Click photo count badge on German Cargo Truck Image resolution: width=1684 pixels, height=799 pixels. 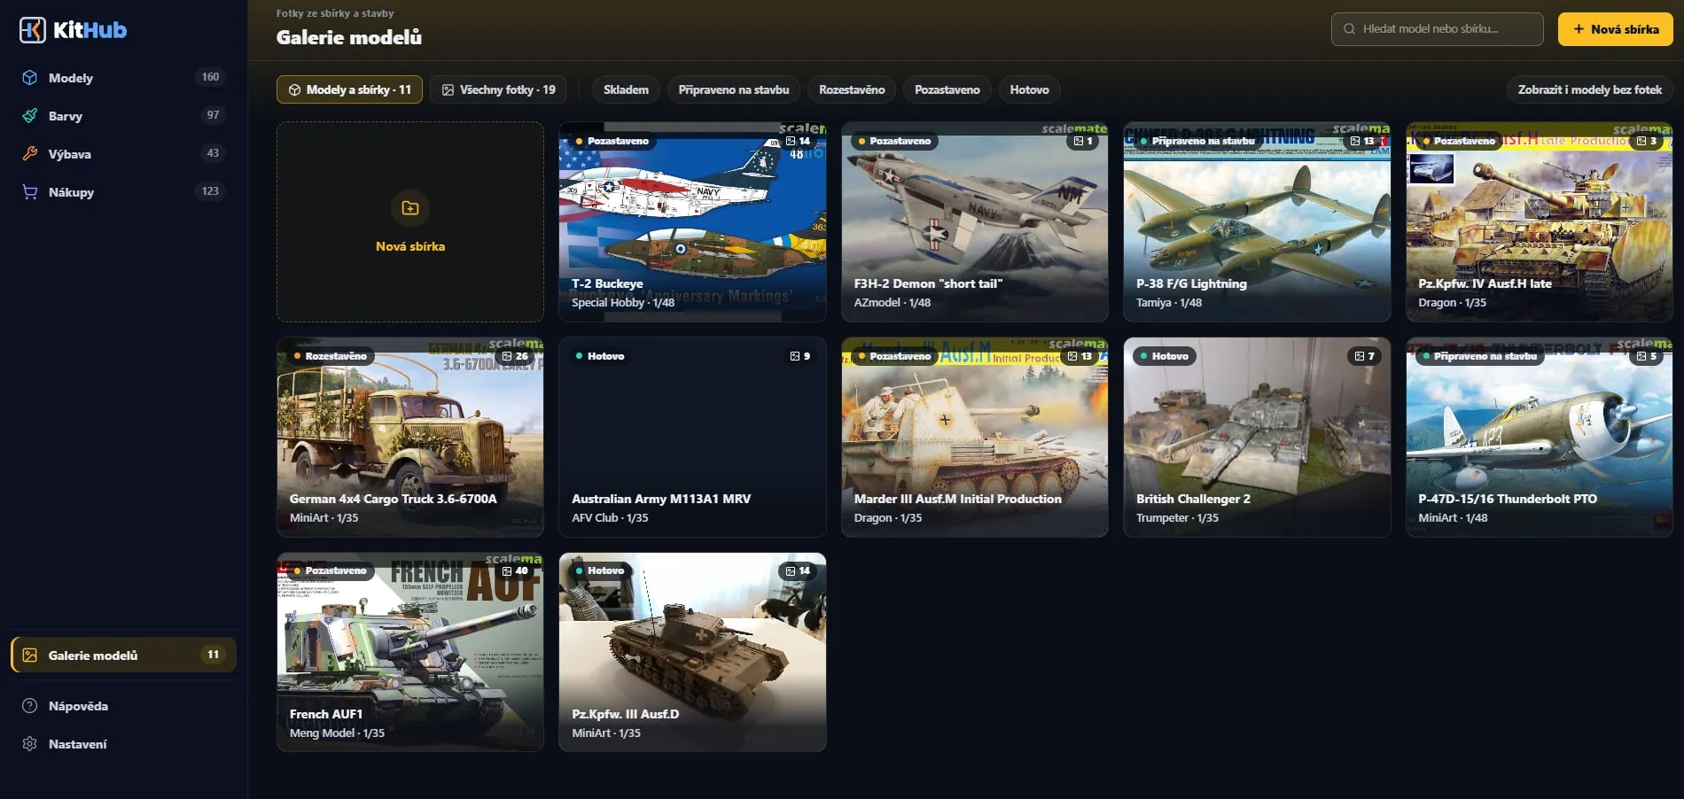click(515, 356)
